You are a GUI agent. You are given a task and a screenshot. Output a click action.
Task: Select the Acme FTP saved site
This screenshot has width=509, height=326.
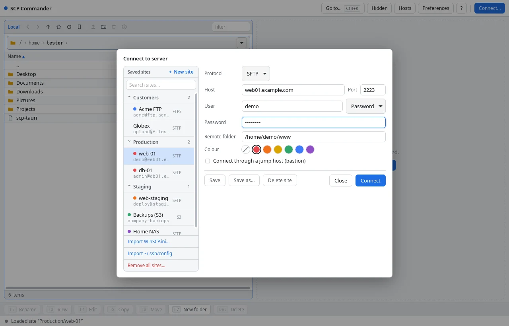pyautogui.click(x=159, y=112)
